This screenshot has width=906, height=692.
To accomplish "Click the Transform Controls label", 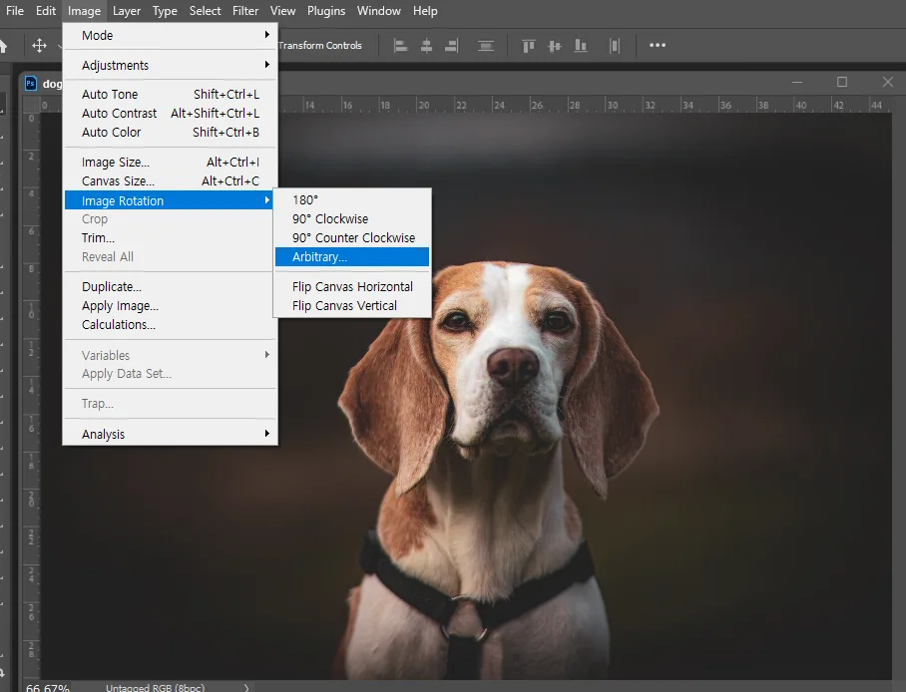I will tap(320, 46).
